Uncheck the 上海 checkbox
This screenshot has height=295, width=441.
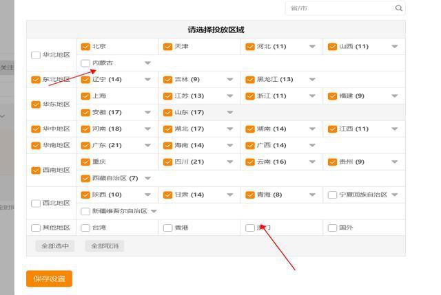[x=85, y=96]
